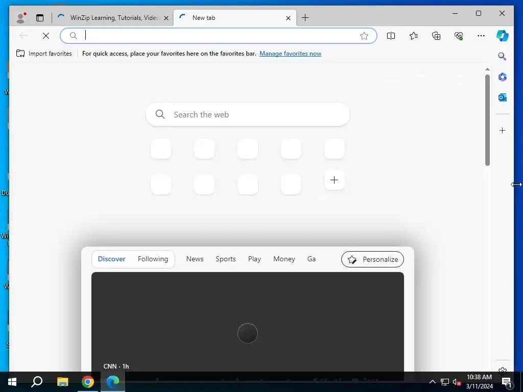Open Windows taskbar search

(x=37, y=382)
